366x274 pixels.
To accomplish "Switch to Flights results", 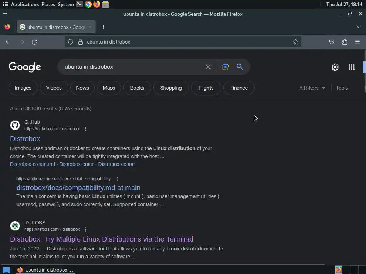I will click(x=206, y=88).
